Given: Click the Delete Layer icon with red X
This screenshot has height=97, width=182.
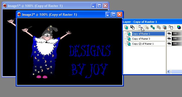Looking at the screenshot, I should (x=165, y=27).
